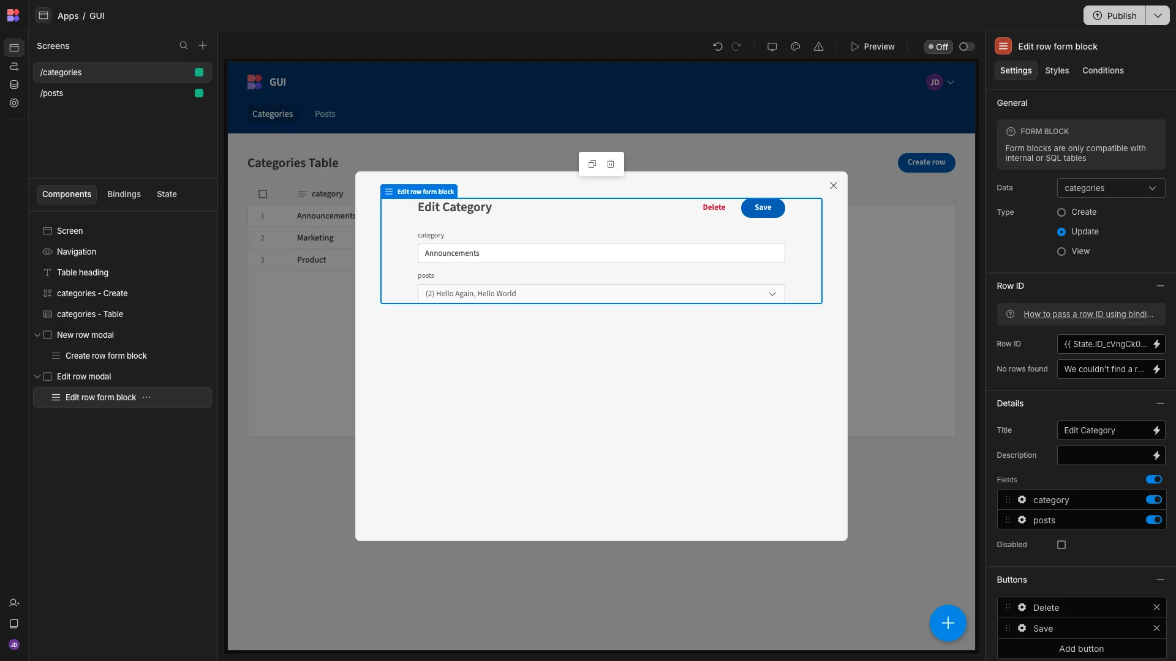Open the categories Data dropdown
The width and height of the screenshot is (1176, 661).
[x=1110, y=188]
